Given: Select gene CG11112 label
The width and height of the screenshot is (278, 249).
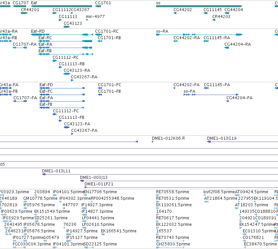Looking at the screenshot, I should 62,10.
